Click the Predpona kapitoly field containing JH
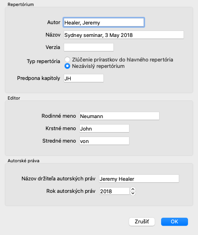The image size is (198, 235). [84, 78]
